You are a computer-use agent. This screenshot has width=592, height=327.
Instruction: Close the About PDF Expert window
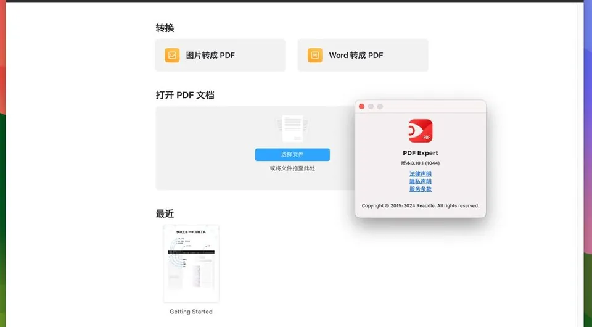[x=361, y=107]
